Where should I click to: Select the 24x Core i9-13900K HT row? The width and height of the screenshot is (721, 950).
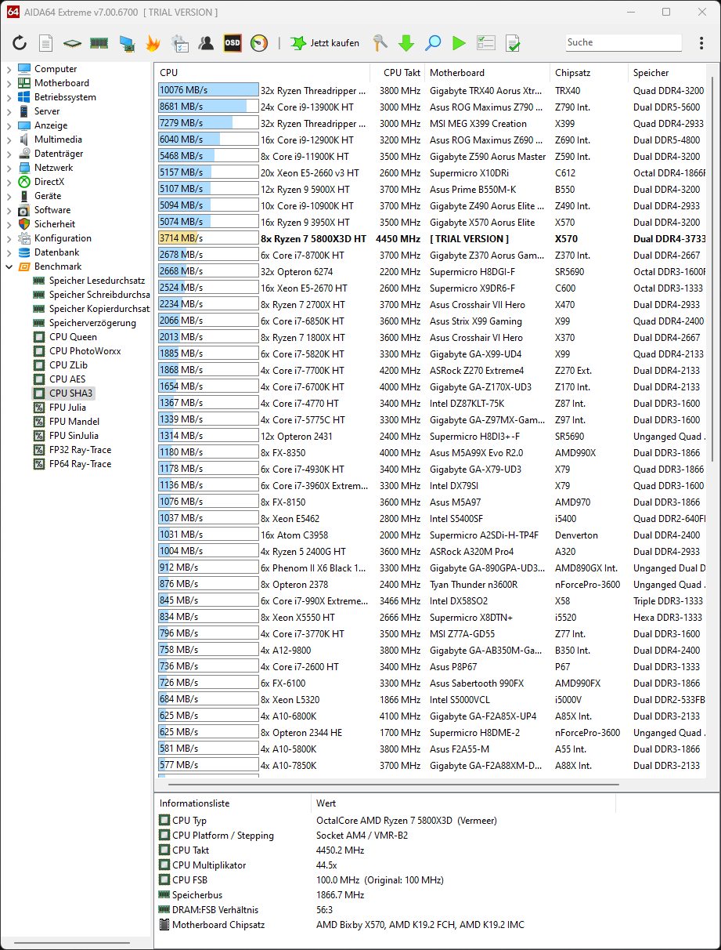[432, 107]
